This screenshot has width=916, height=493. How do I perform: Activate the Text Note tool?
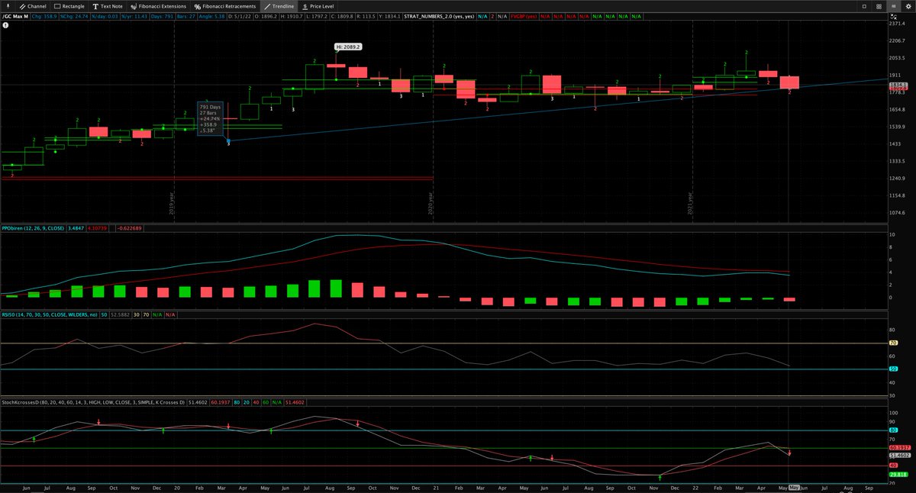tap(106, 6)
